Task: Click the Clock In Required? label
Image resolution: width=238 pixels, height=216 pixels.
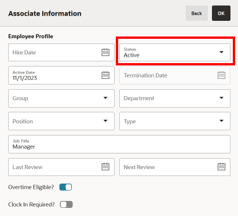Action: (31, 204)
